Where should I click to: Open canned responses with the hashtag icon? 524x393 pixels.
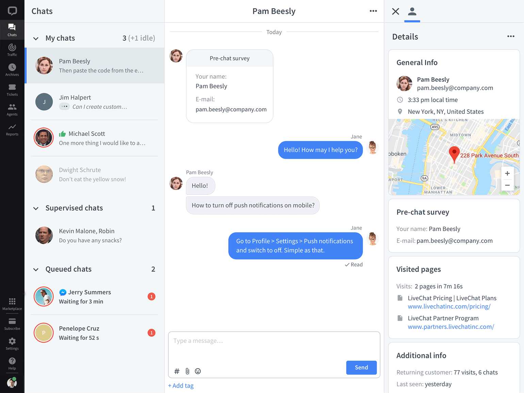[x=177, y=371]
